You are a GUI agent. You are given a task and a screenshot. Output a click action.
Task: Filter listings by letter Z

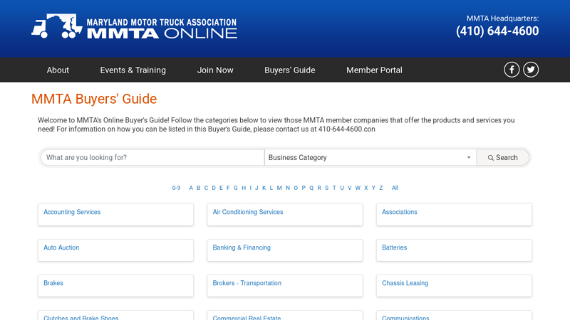click(x=381, y=188)
